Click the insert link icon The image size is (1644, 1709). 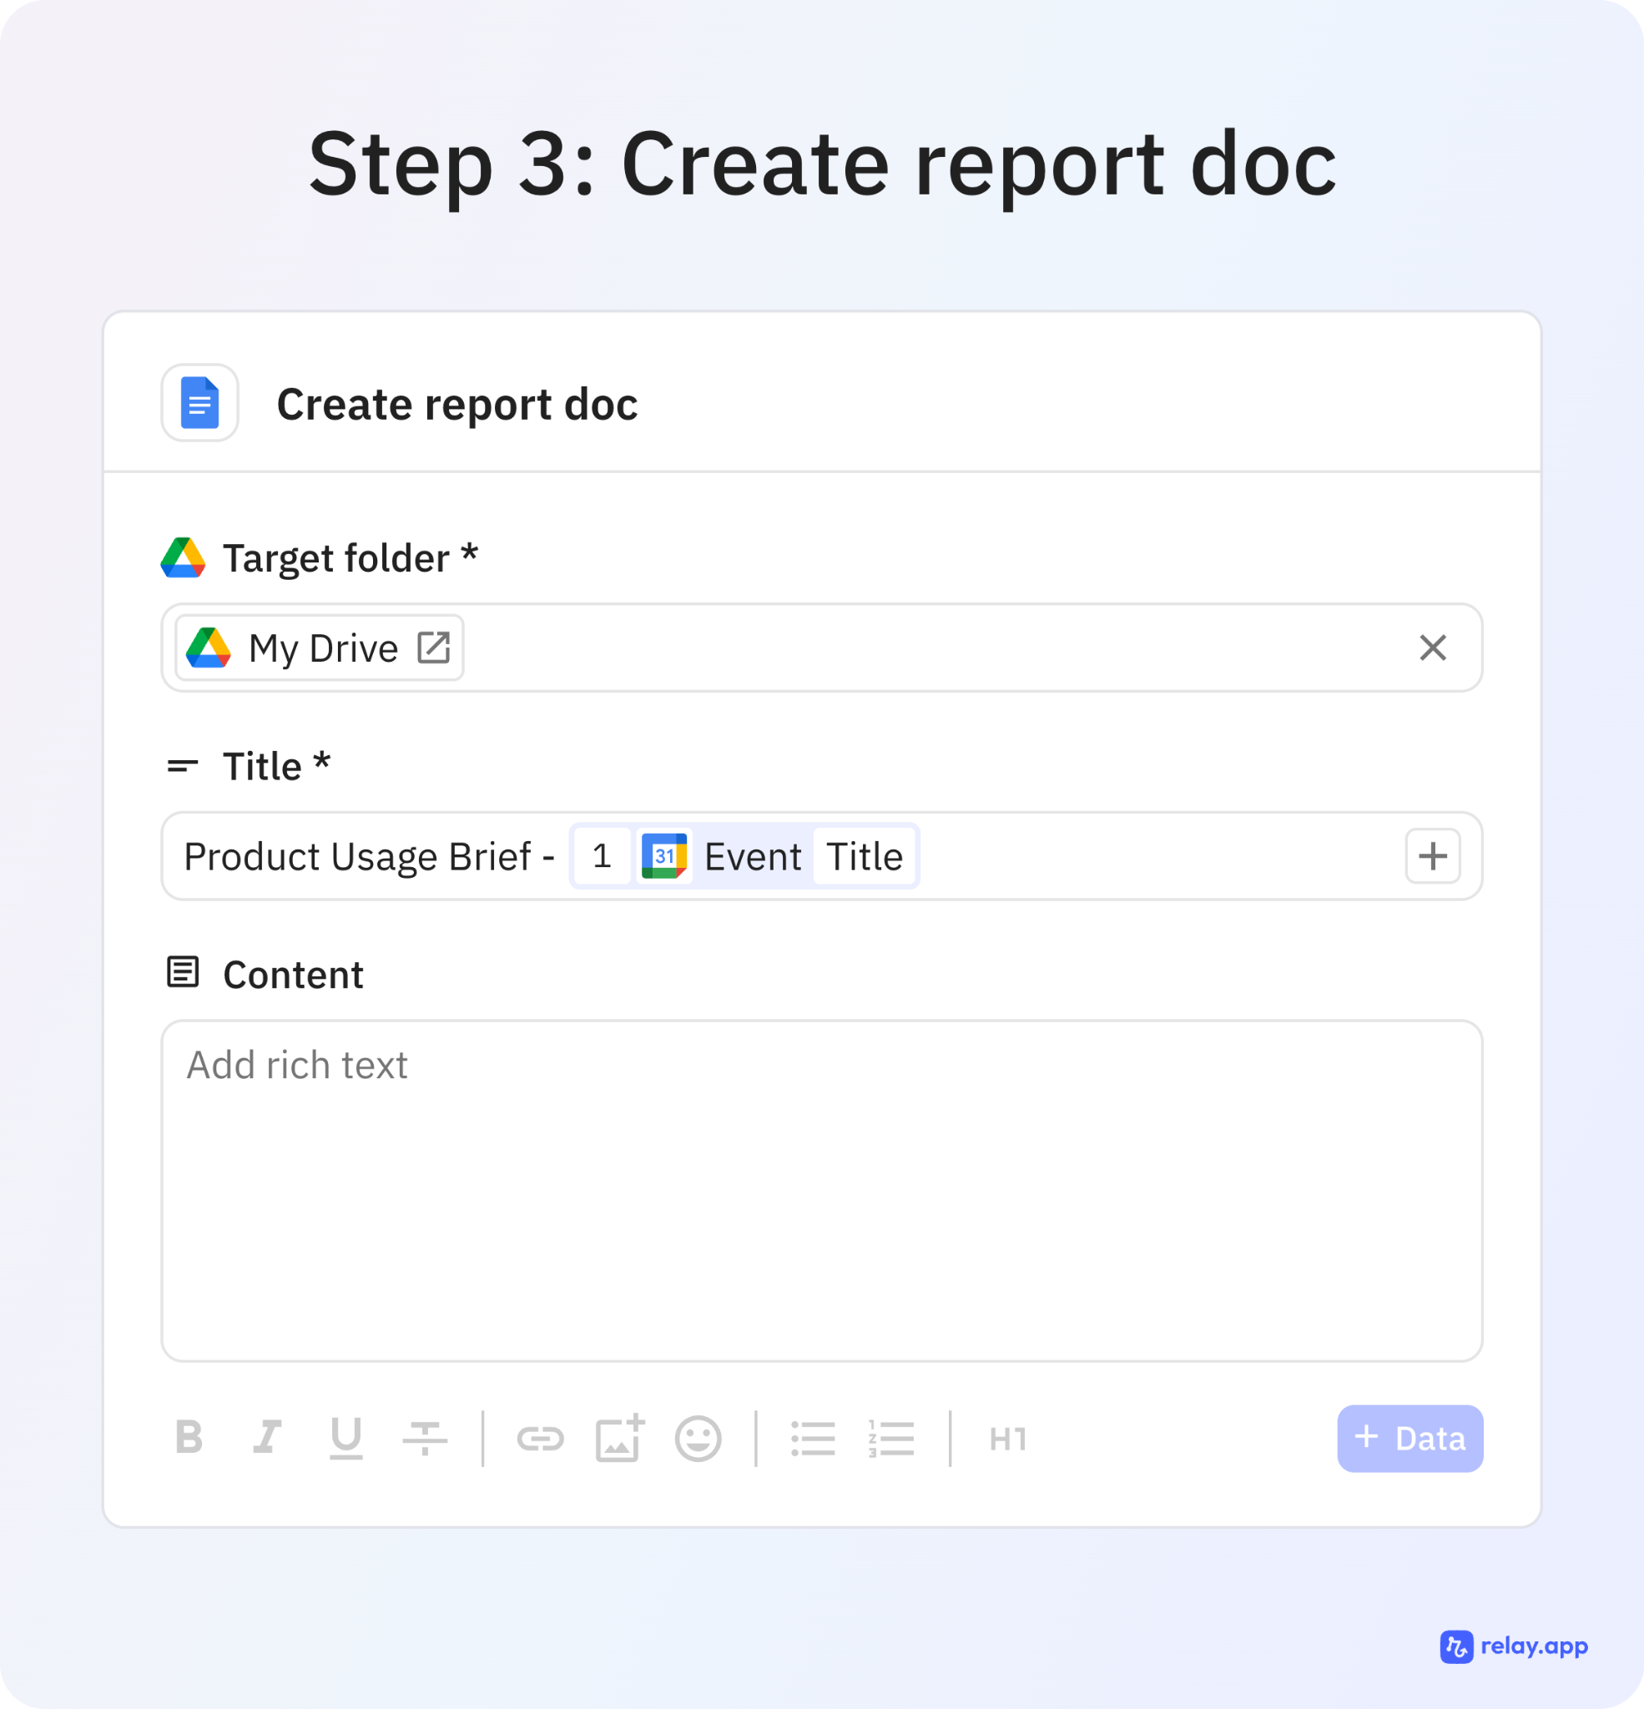pos(540,1438)
